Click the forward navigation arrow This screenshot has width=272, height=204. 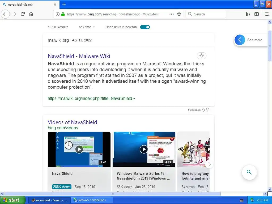14,14
